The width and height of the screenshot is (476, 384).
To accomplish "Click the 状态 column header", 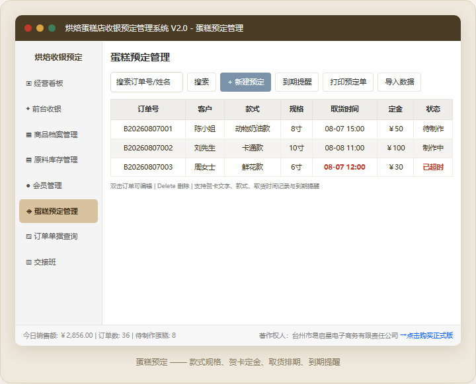I will 433,110.
